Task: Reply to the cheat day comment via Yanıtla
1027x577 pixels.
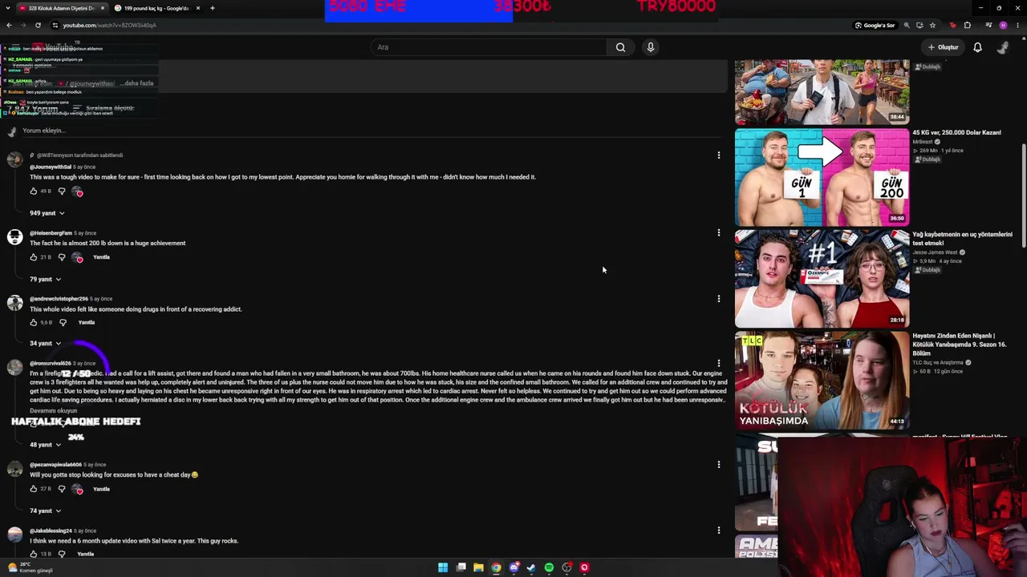Action: click(101, 489)
